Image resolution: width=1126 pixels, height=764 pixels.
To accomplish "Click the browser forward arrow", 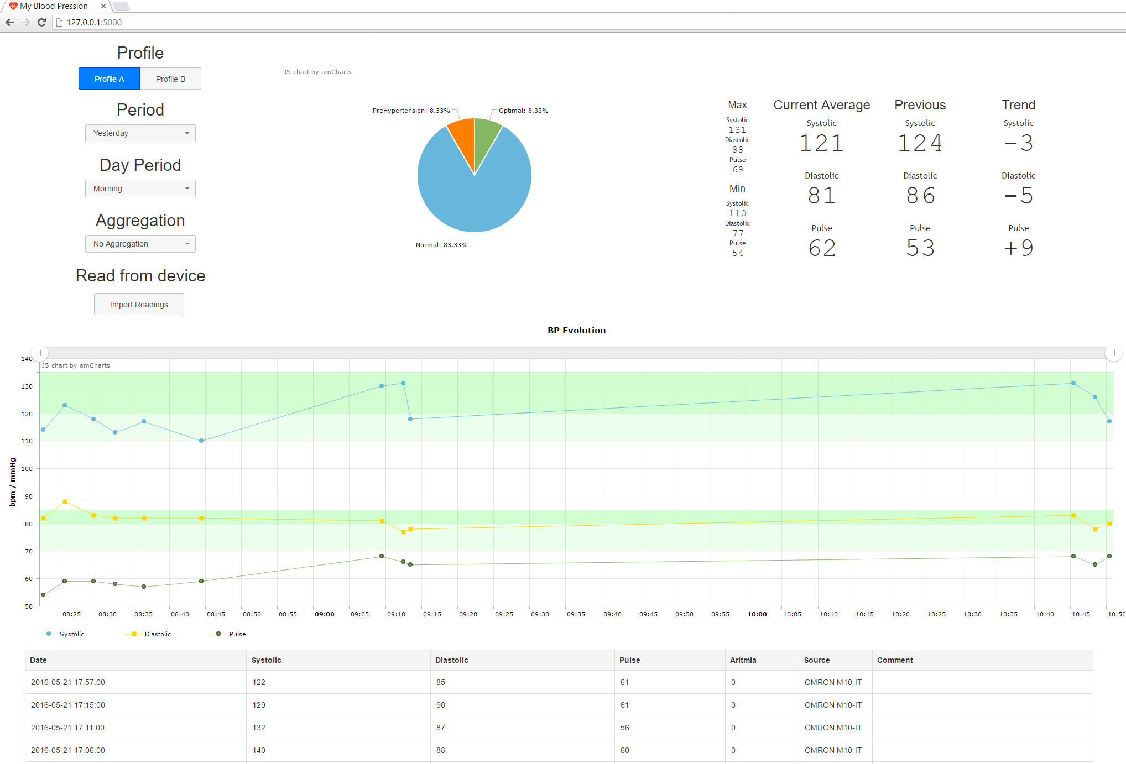I will (25, 23).
